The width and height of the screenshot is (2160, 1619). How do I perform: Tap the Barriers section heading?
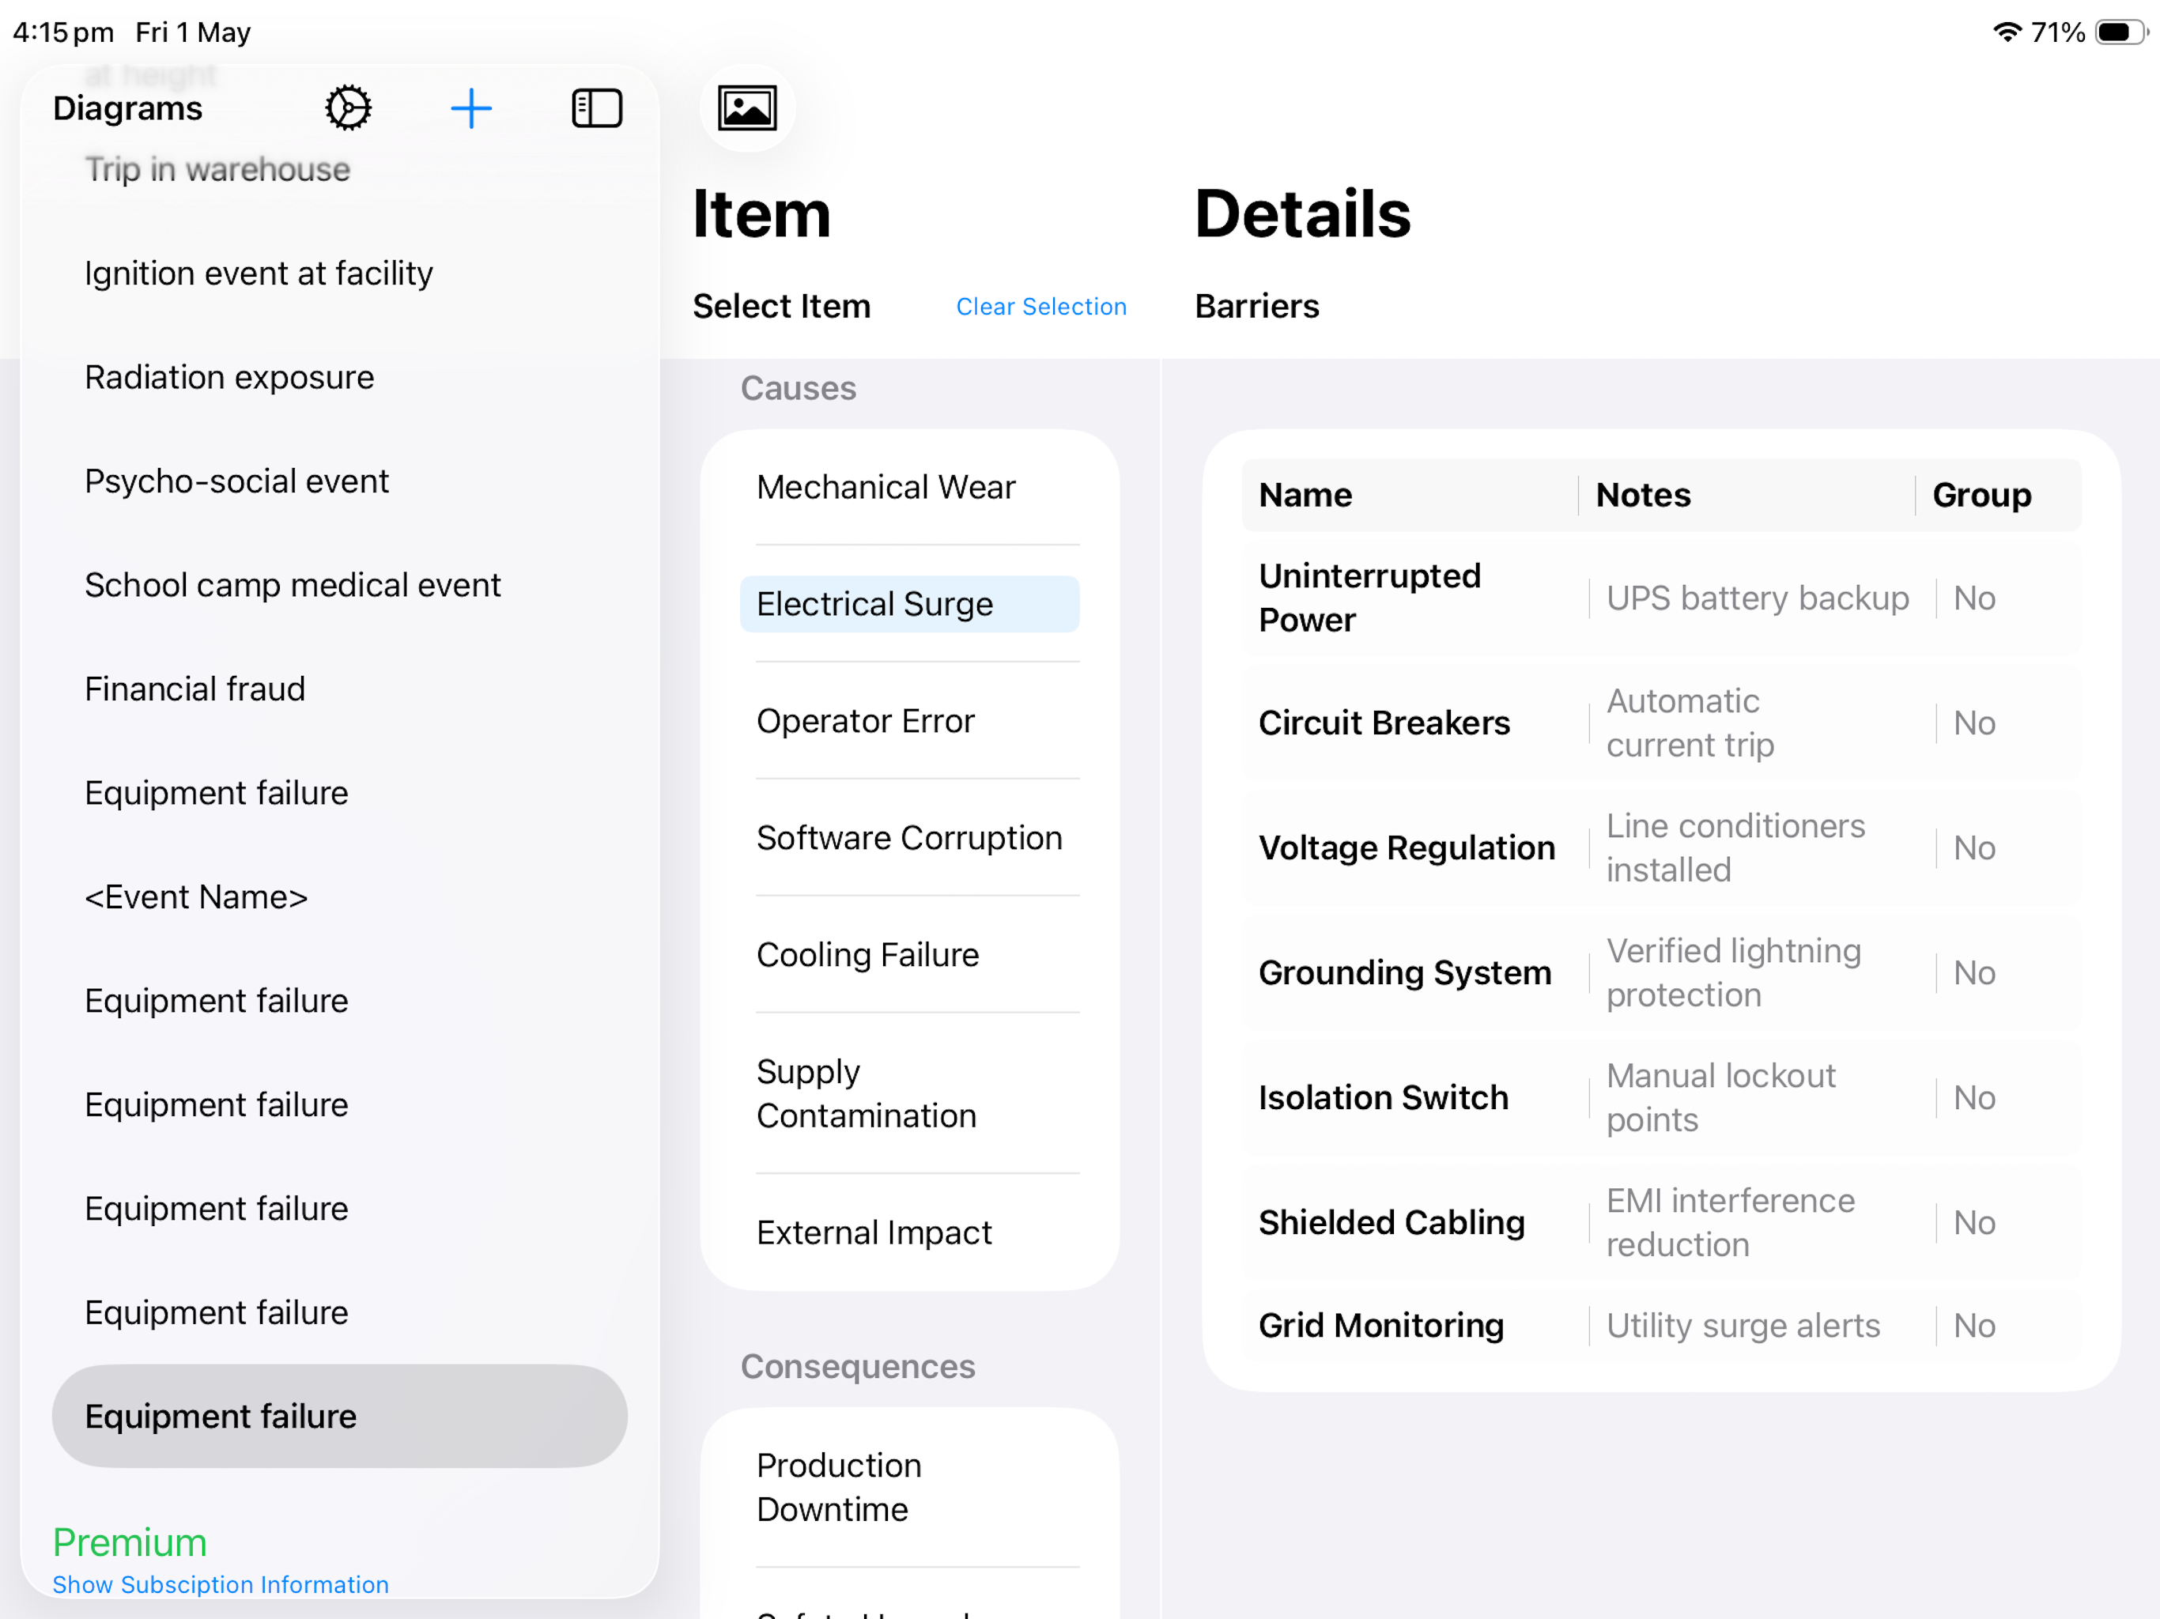1257,306
